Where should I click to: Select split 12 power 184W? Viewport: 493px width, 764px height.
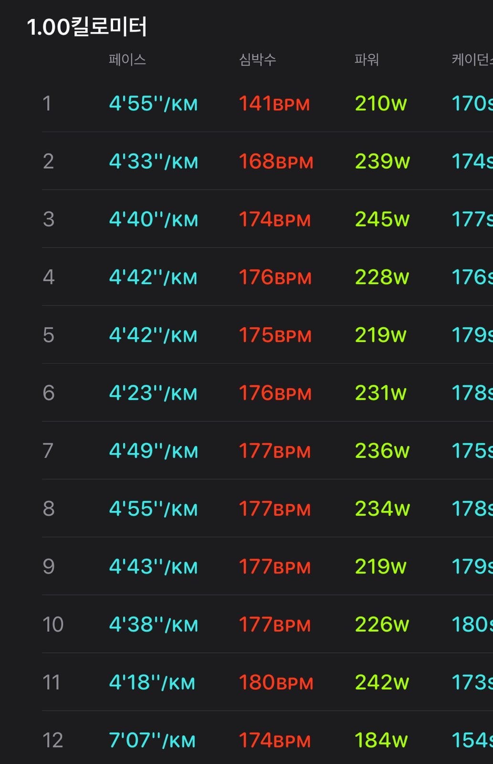[x=381, y=741]
